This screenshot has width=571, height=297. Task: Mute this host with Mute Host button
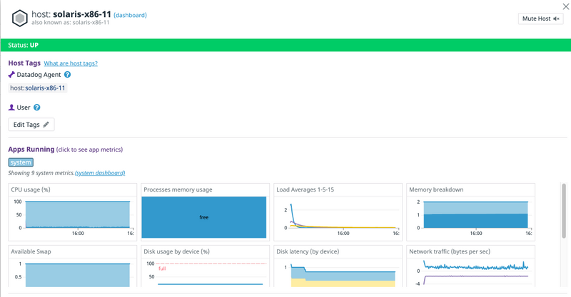540,19
